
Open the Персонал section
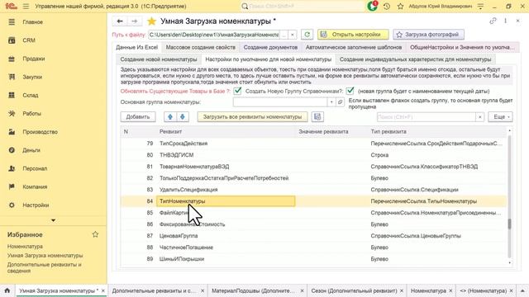(x=35, y=168)
